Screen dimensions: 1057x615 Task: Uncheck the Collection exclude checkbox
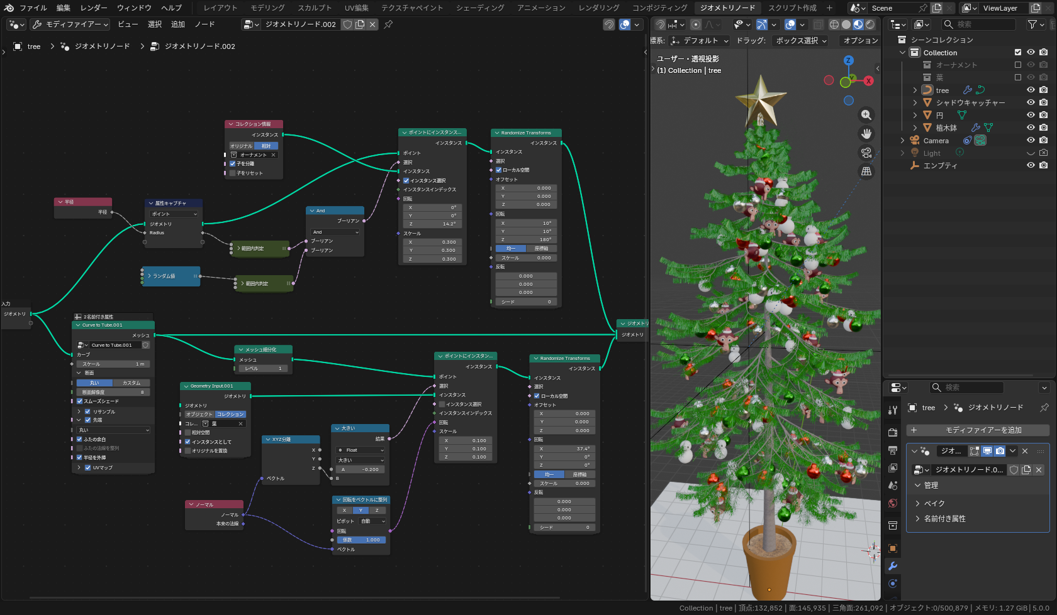click(1018, 52)
